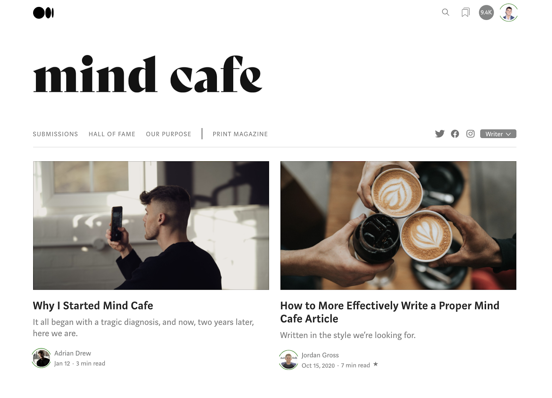The width and height of the screenshot is (552, 398).
Task: Open the user profile avatar menu
Action: pyautogui.click(x=509, y=12)
